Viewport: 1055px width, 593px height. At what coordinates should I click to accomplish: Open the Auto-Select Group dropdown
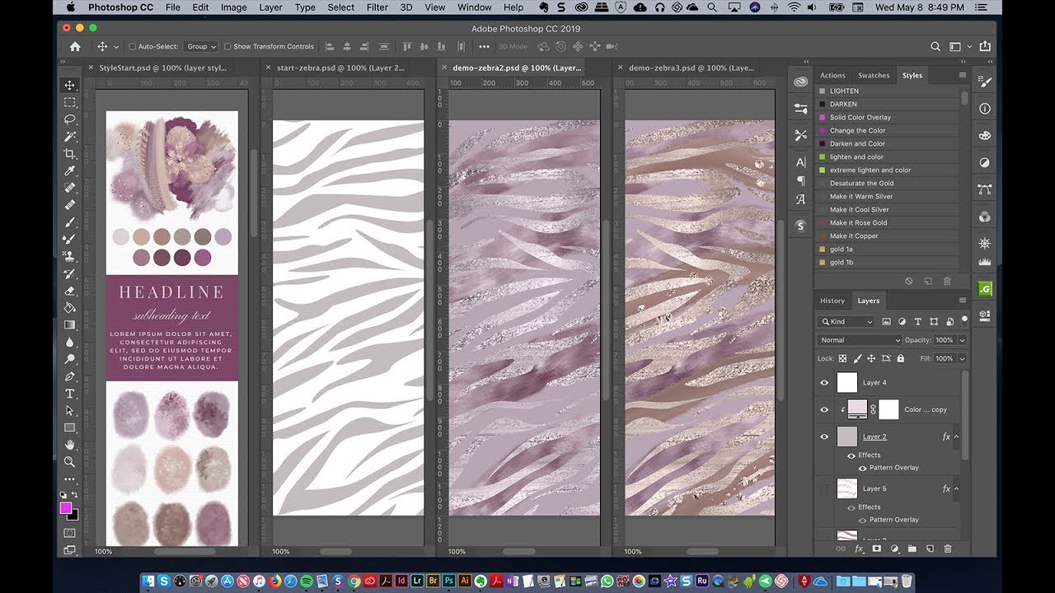coord(201,47)
